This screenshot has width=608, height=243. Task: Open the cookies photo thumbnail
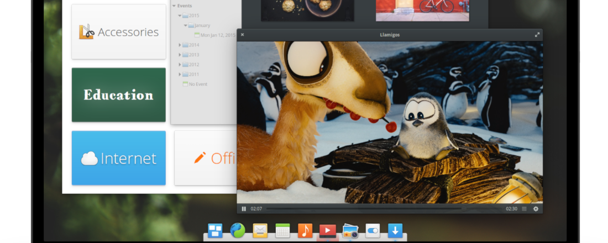(x=307, y=10)
